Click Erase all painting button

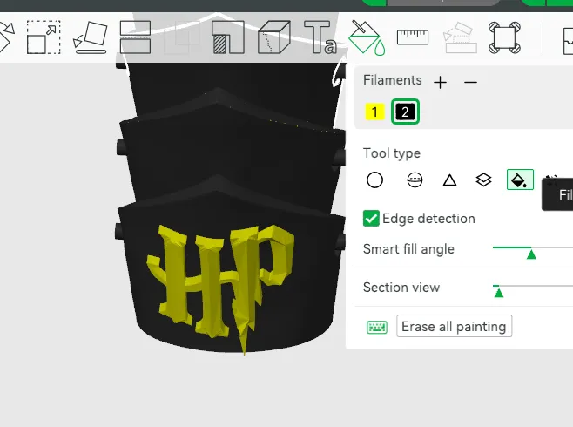pyautogui.click(x=454, y=326)
